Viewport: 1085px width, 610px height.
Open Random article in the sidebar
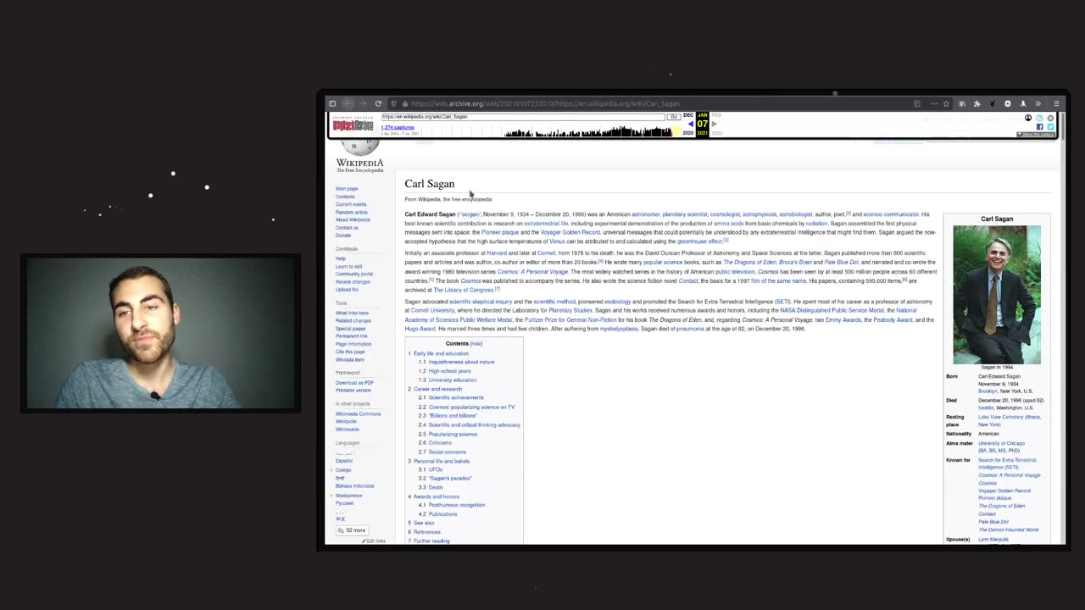352,212
